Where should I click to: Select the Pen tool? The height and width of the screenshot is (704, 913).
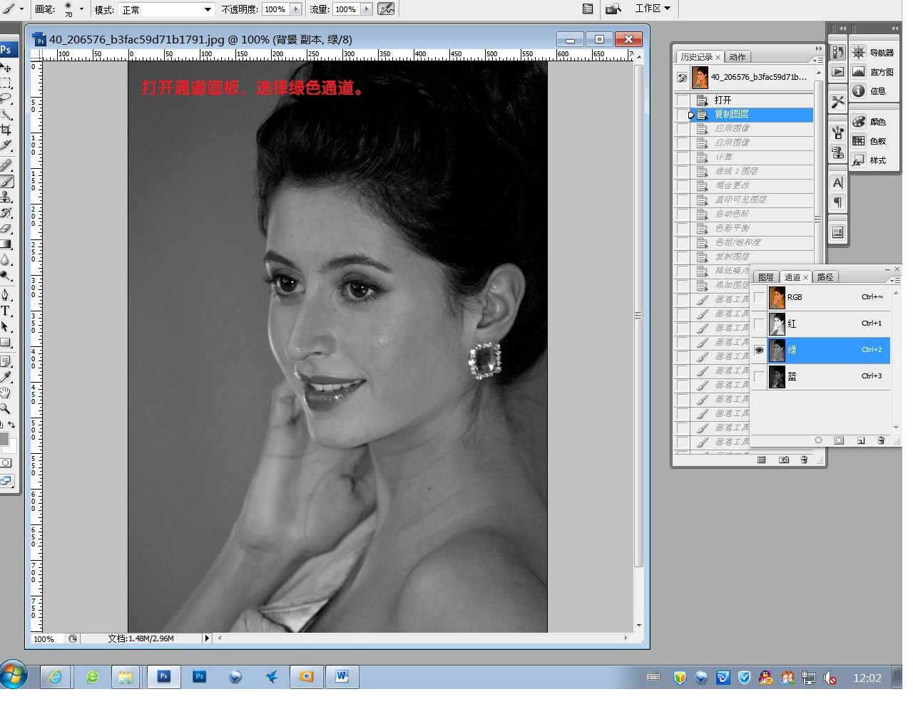[x=6, y=294]
